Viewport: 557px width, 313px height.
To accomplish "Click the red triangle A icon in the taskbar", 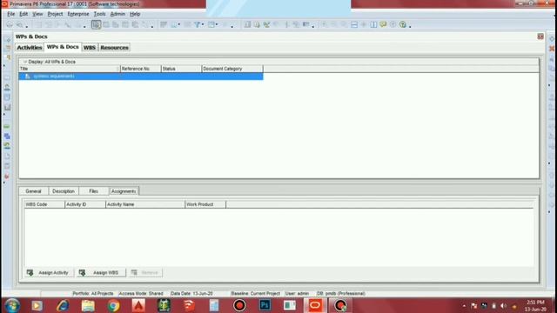I will click(x=138, y=305).
